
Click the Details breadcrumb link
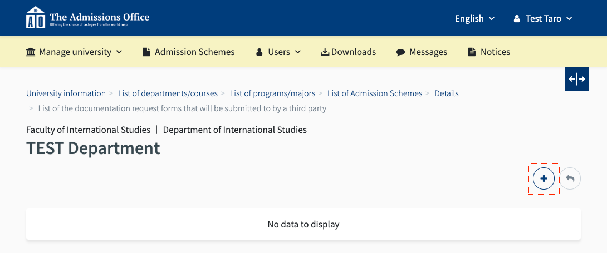click(447, 93)
